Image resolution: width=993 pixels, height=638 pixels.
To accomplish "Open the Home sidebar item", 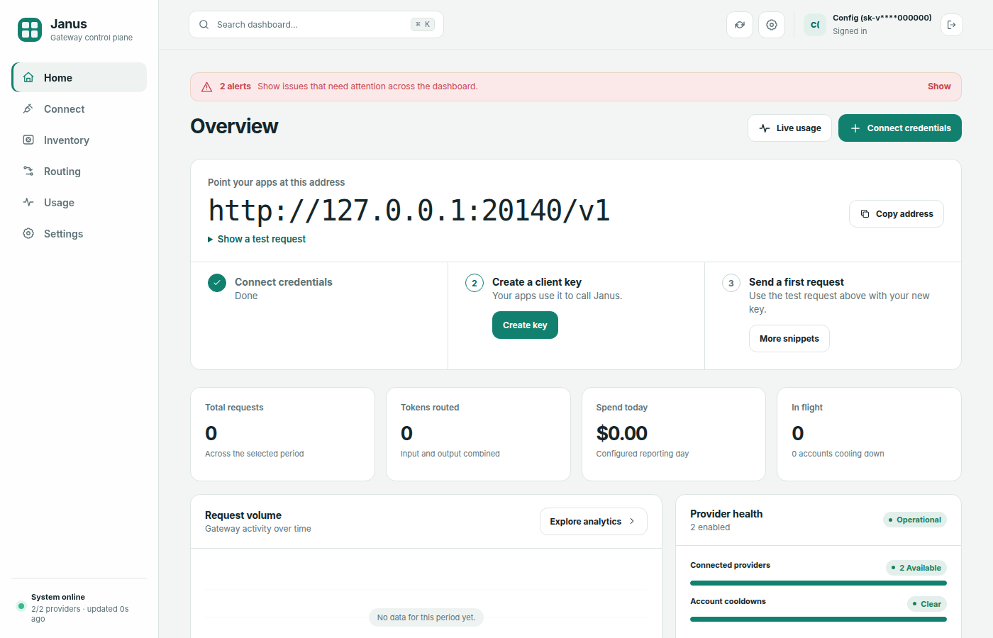I will [79, 77].
